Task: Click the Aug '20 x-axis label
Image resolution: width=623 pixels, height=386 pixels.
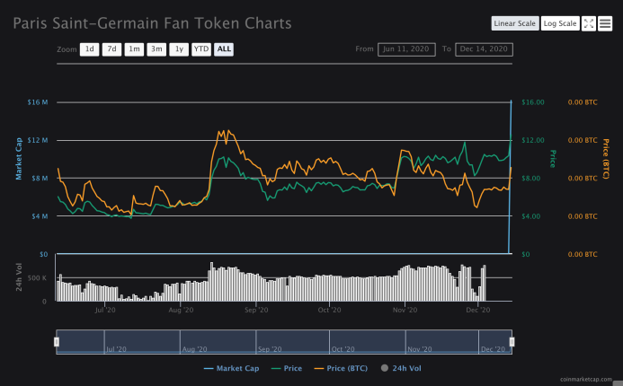Action: coord(181,310)
